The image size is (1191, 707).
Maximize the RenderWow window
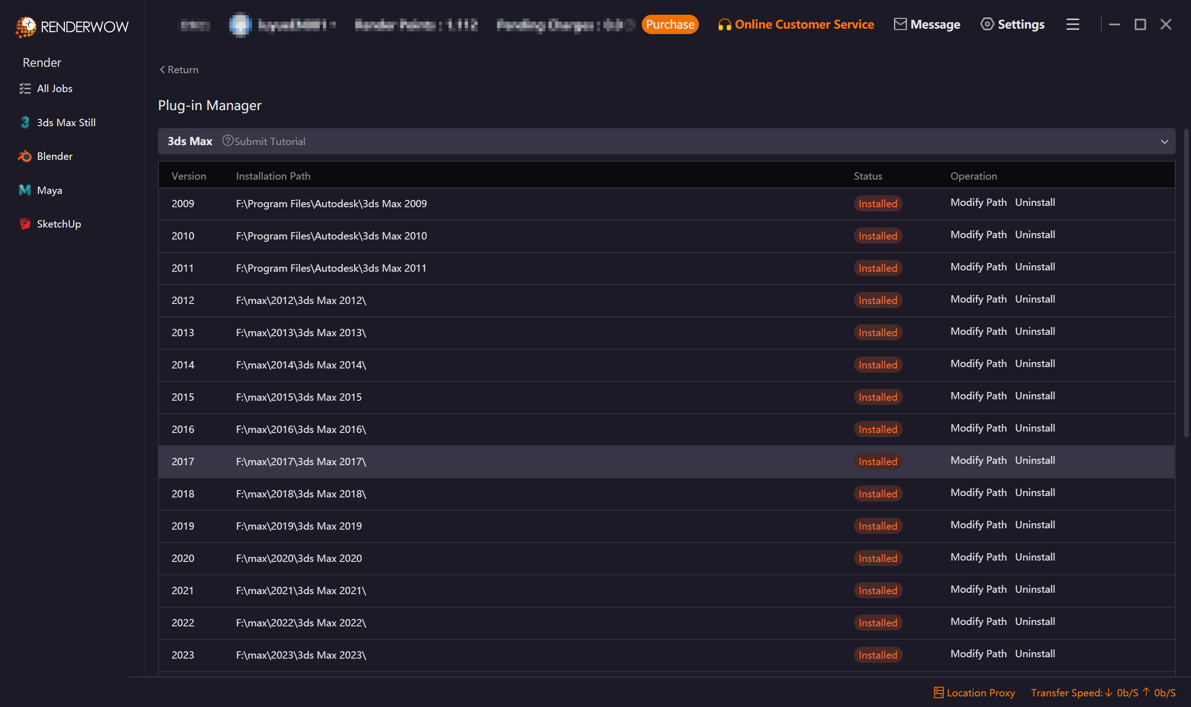(1140, 24)
